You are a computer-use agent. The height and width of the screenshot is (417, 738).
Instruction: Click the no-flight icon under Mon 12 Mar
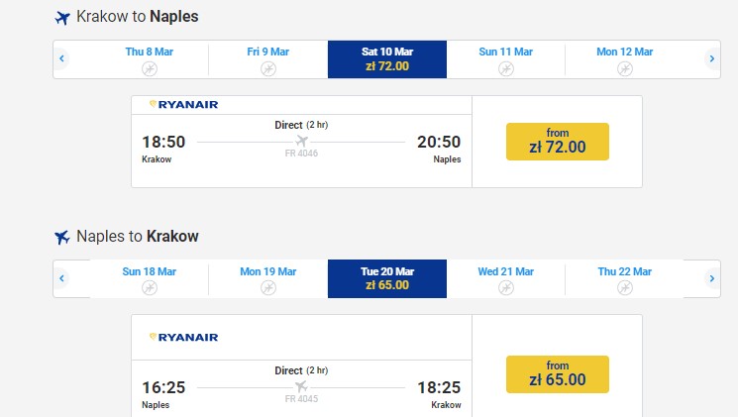(x=625, y=68)
